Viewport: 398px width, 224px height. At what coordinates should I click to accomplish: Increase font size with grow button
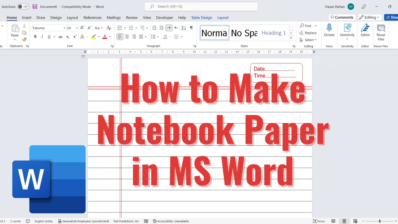point(82,28)
